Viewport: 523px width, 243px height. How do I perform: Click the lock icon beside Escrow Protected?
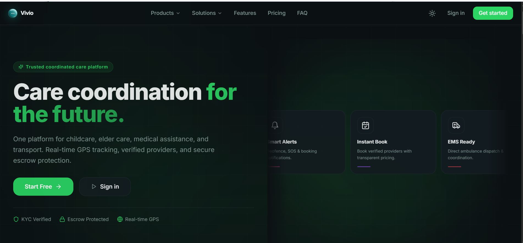(62, 219)
